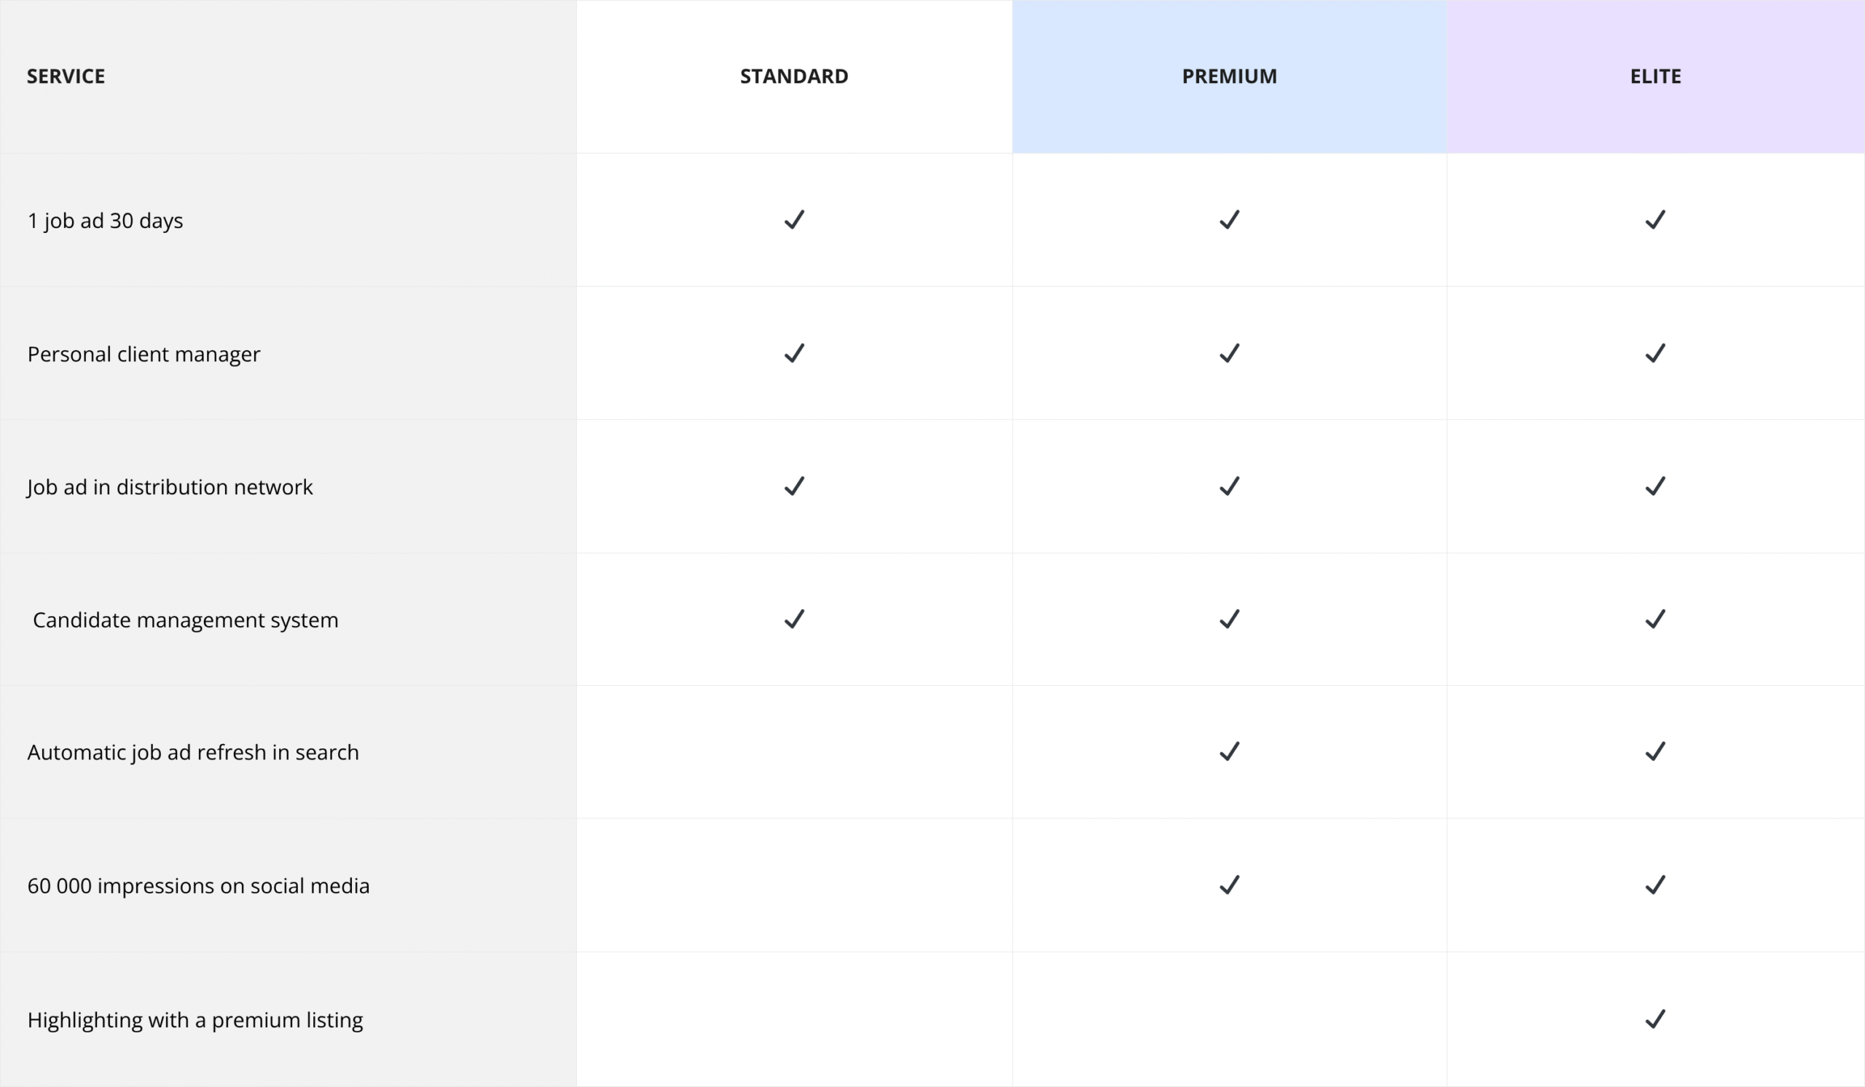Image resolution: width=1865 pixels, height=1087 pixels.
Task: Click the Premium checkmark for Automatic job ad refresh
Action: (x=1229, y=751)
